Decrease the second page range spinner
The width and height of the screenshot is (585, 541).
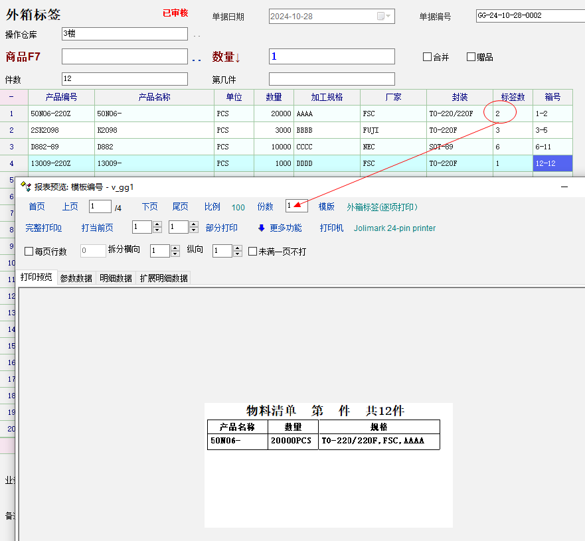point(194,230)
